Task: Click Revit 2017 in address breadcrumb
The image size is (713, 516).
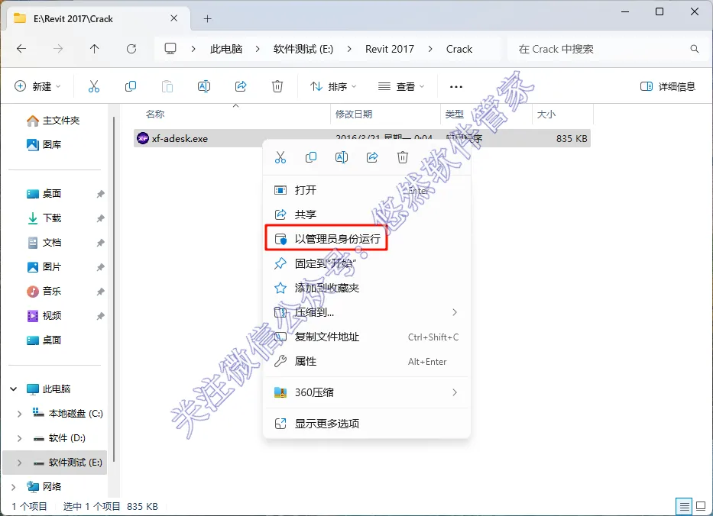Action: pyautogui.click(x=390, y=49)
